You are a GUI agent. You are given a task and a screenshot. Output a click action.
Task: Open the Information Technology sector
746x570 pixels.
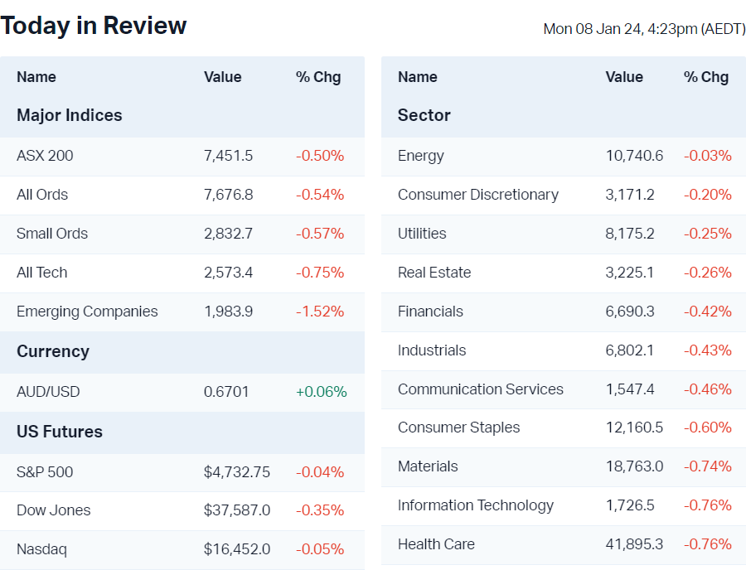(476, 505)
